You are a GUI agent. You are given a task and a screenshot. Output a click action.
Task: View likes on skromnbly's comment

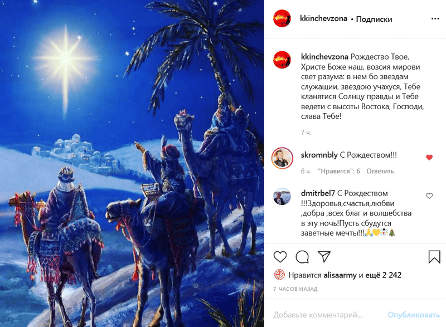pyautogui.click(x=339, y=171)
